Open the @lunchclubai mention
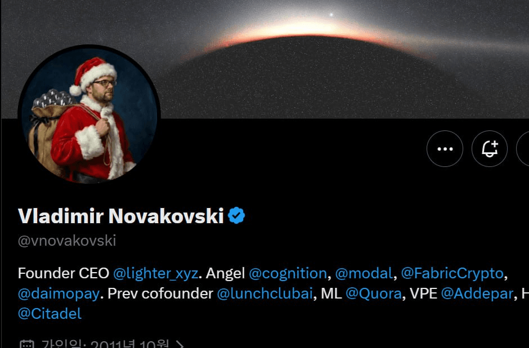This screenshot has height=348, width=529. pyautogui.click(x=264, y=293)
